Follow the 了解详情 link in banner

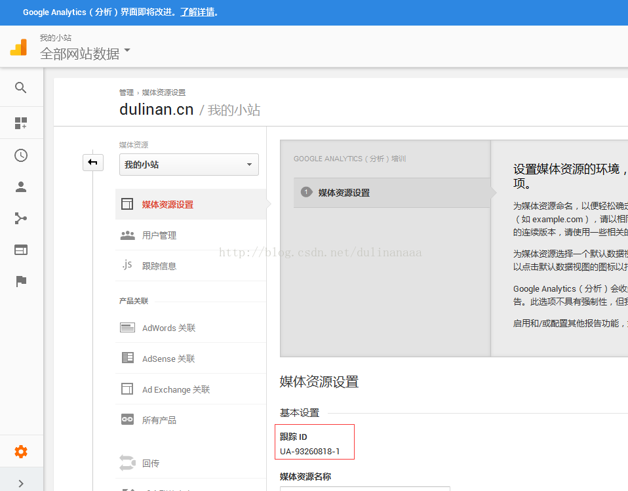[198, 12]
